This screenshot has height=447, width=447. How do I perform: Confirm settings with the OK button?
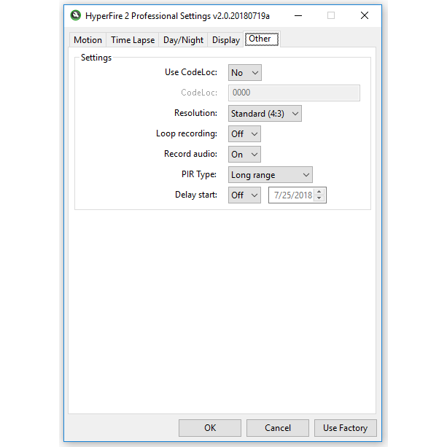pyautogui.click(x=210, y=428)
